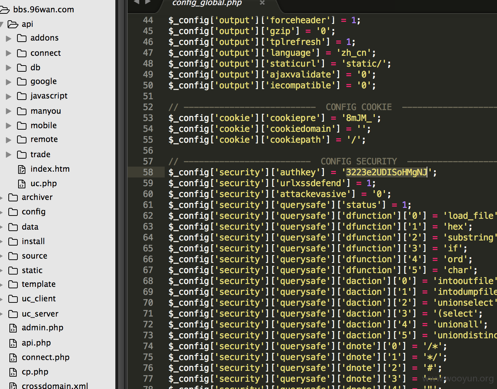This screenshot has height=389, width=497.
Task: Click the admin.php file icon
Action: pyautogui.click(x=13, y=328)
